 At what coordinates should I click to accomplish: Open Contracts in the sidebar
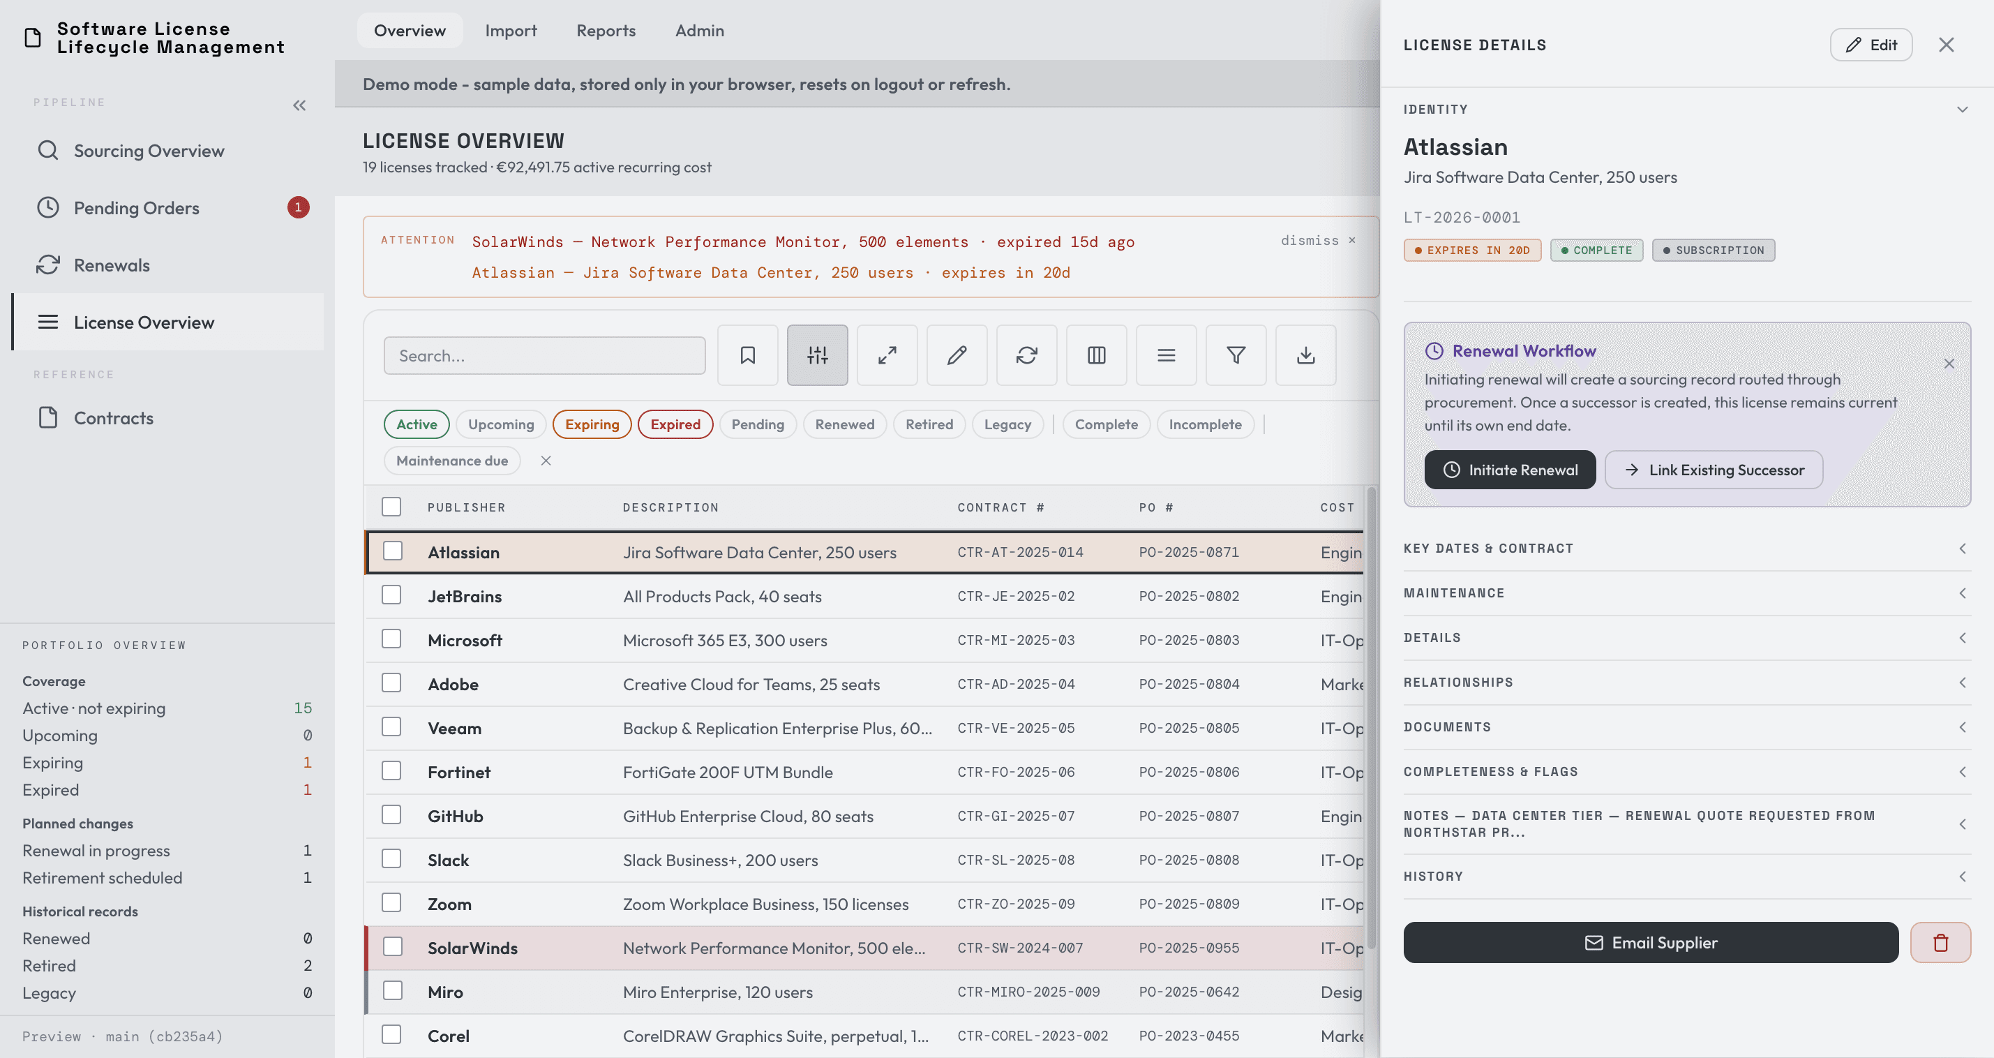point(167,418)
